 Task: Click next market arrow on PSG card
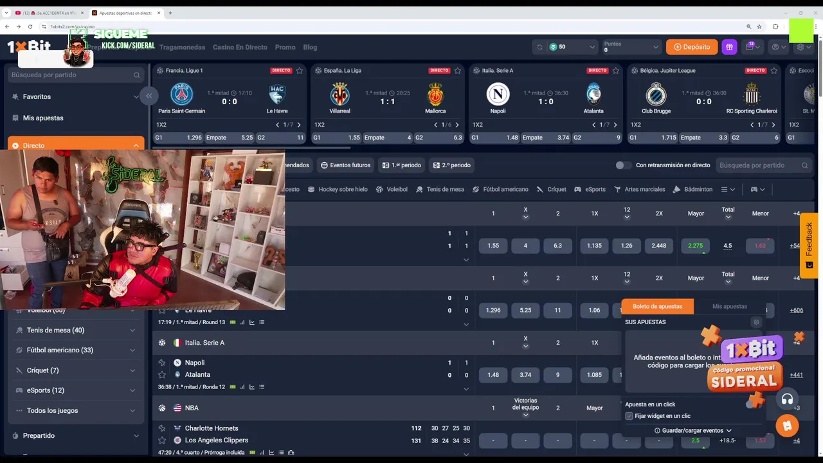point(299,125)
